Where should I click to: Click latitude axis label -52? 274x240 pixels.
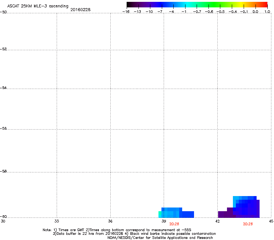(3, 49)
